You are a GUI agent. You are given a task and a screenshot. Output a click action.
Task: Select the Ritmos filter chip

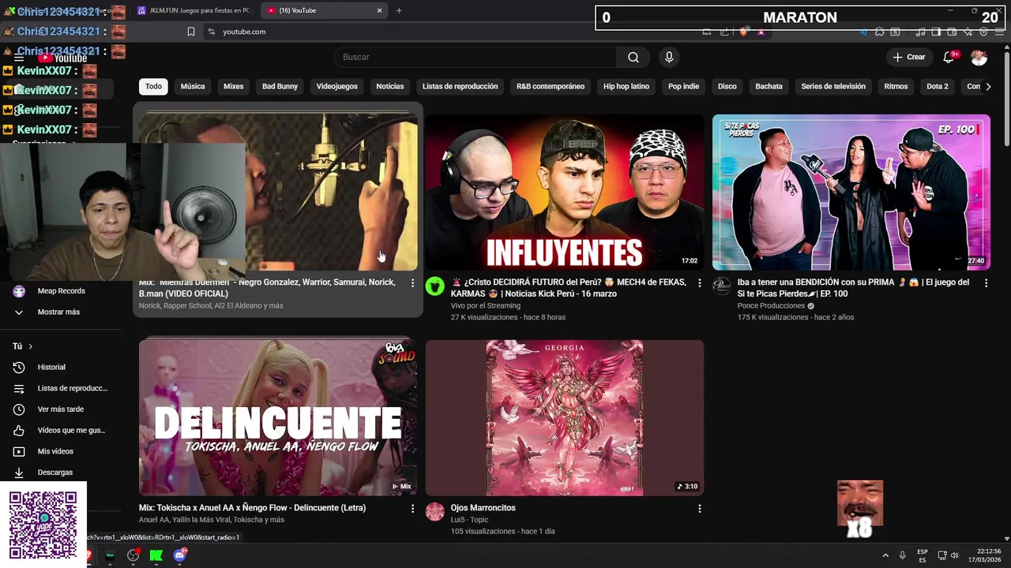pos(896,86)
